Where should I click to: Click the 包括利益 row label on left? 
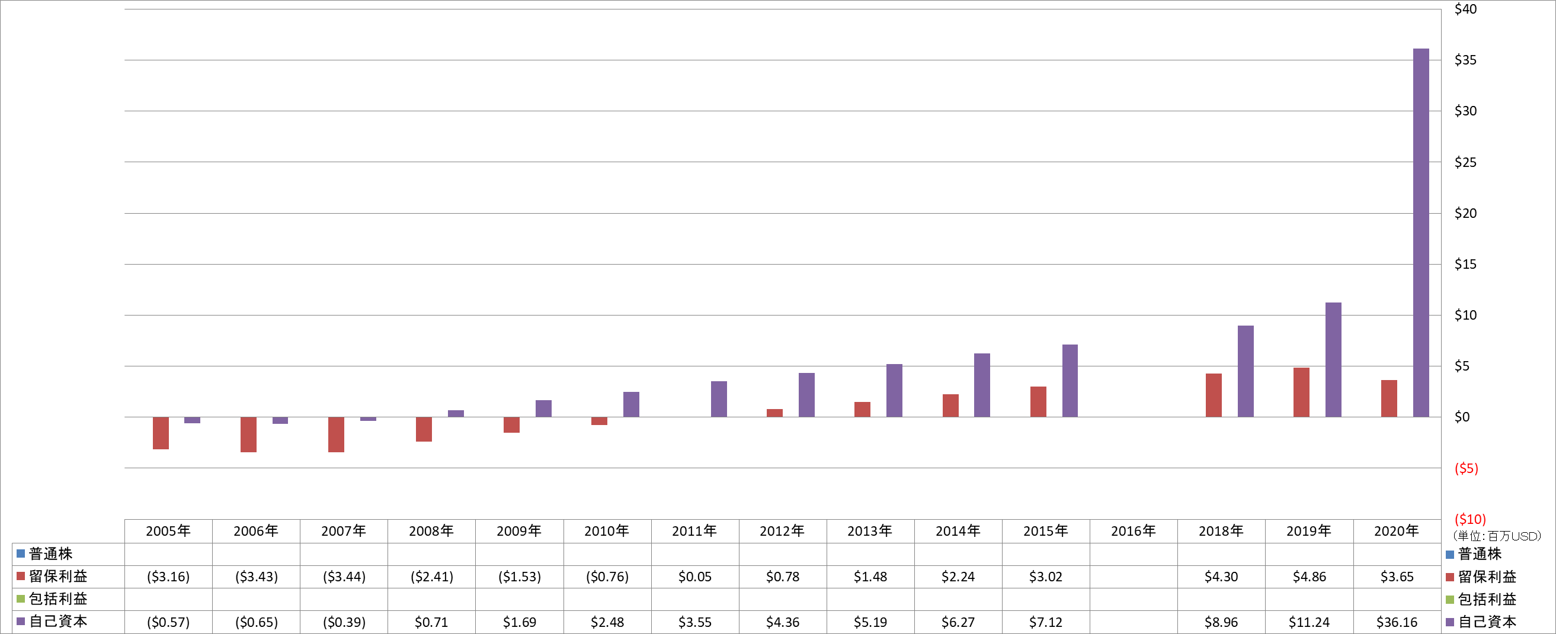click(58, 599)
